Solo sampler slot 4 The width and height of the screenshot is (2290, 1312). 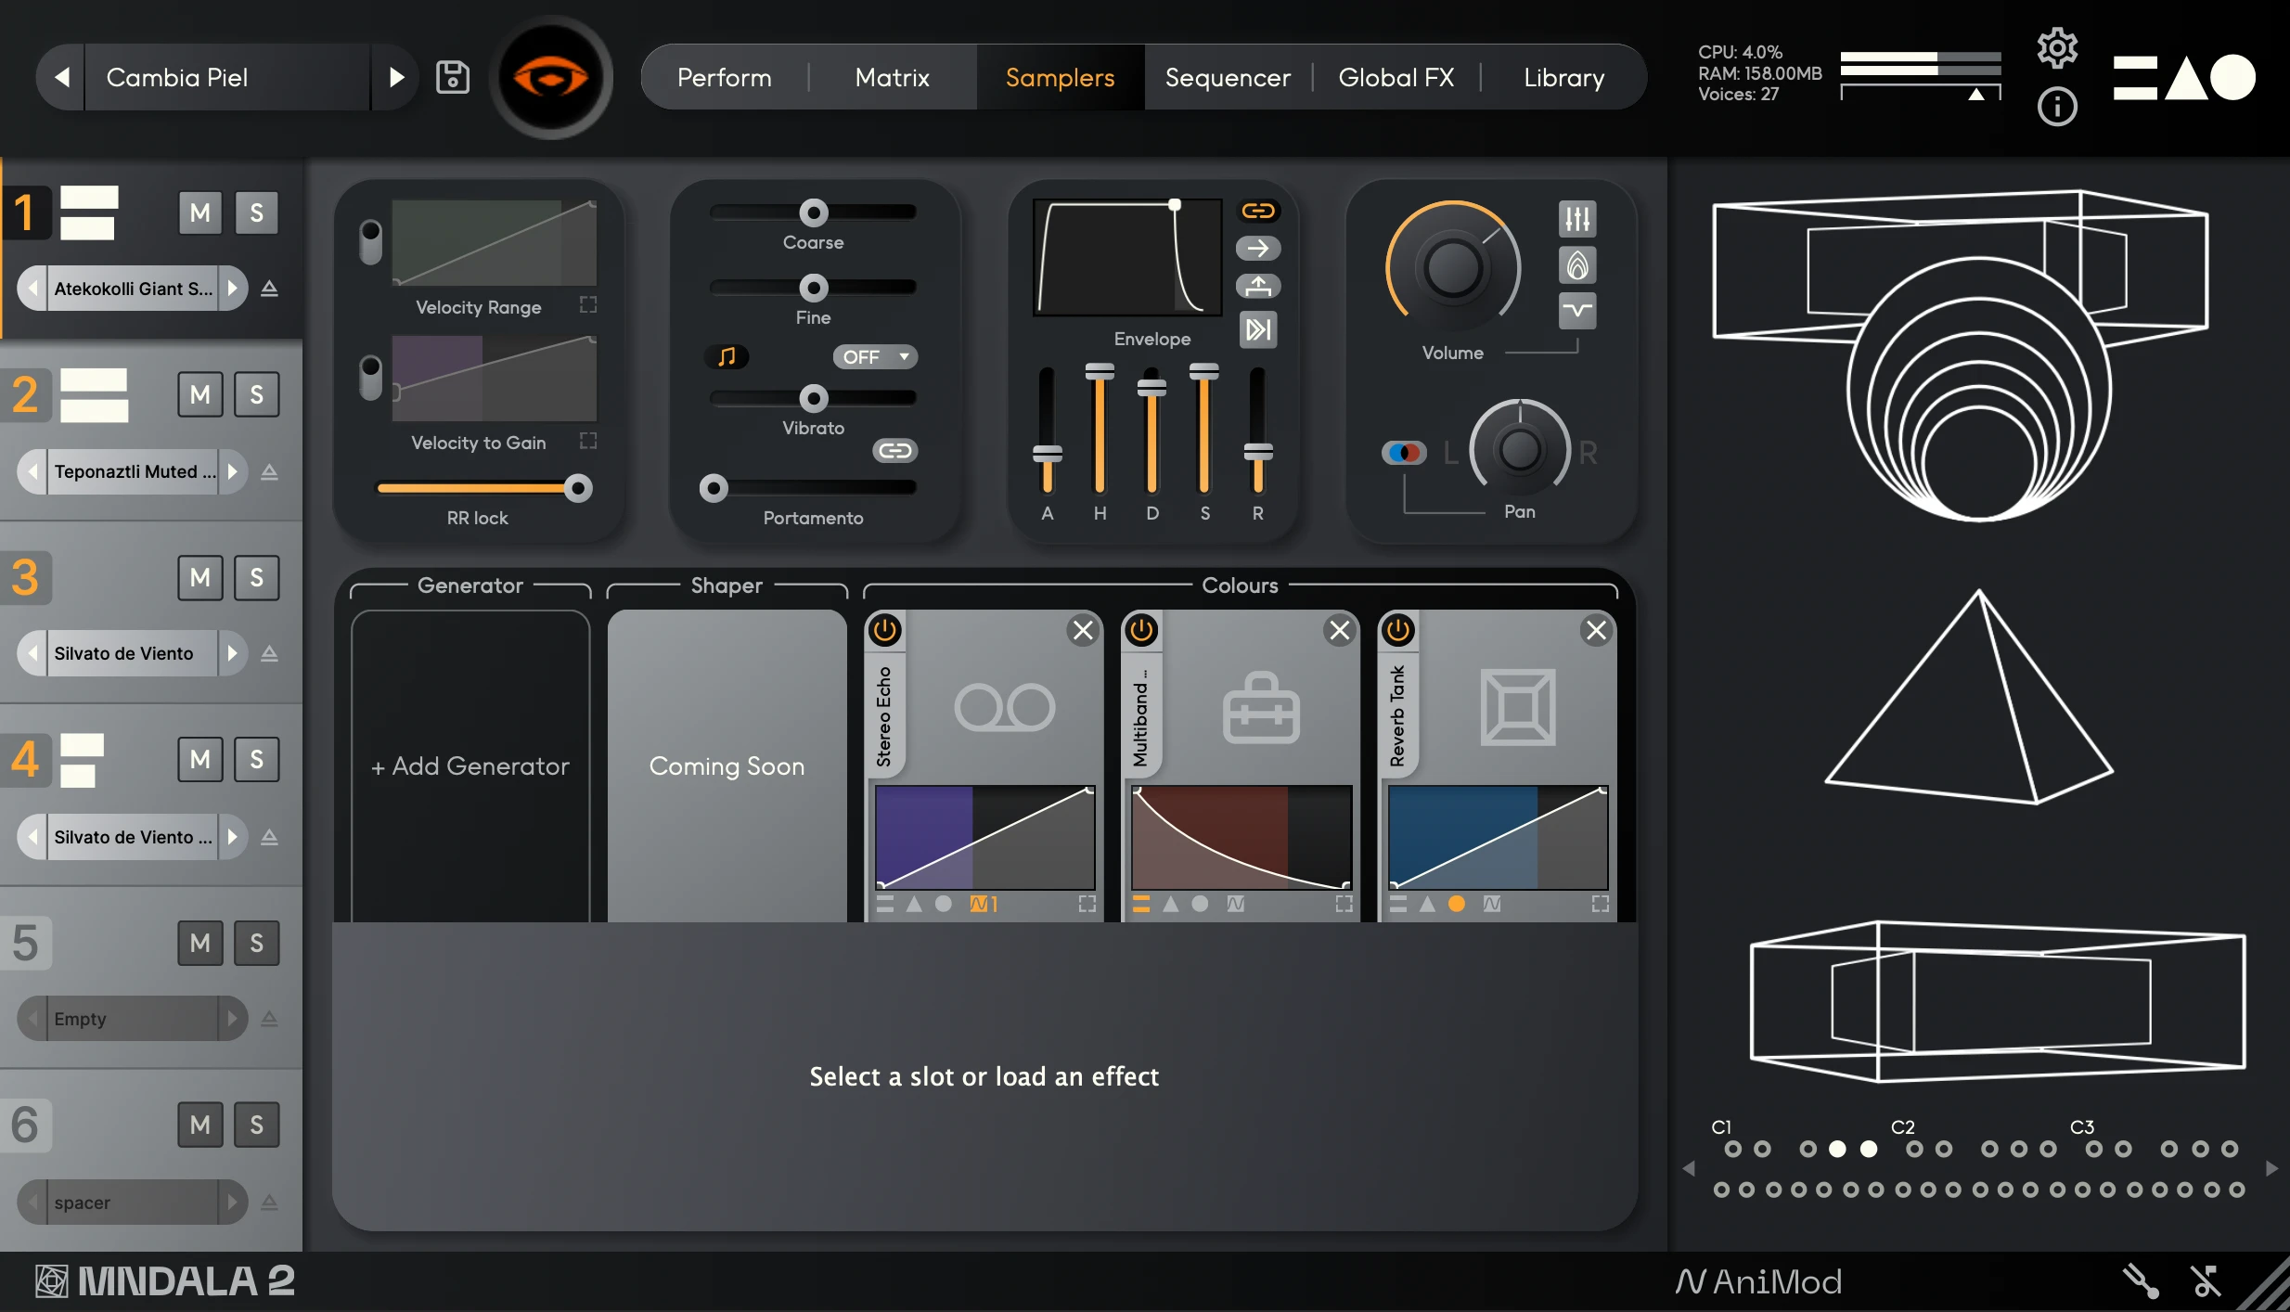(256, 760)
